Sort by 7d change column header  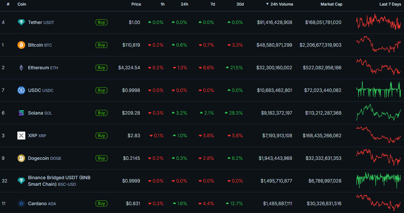[x=213, y=4]
